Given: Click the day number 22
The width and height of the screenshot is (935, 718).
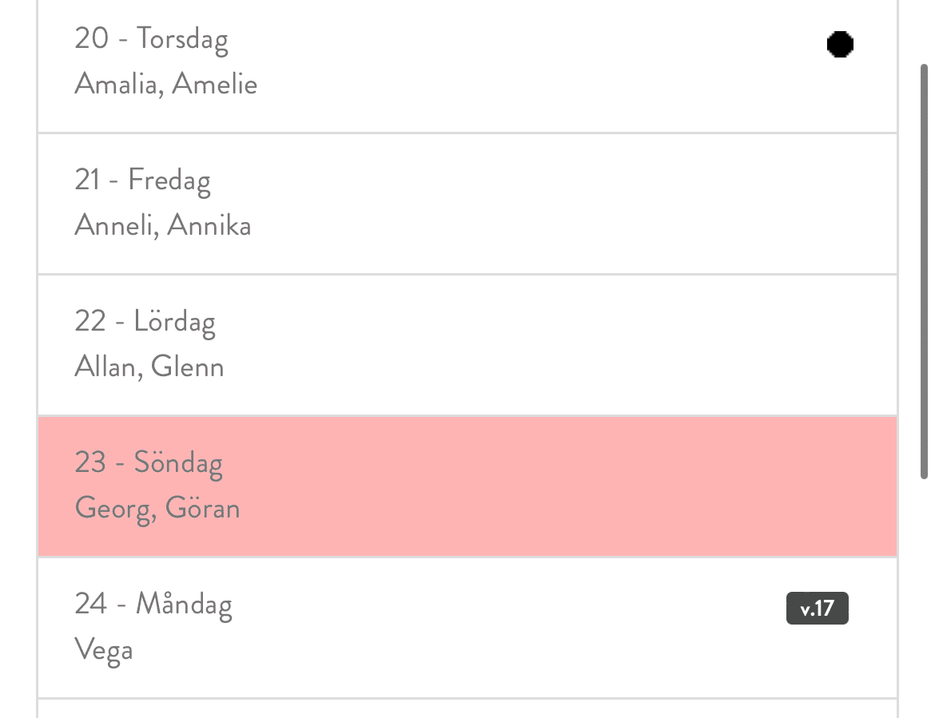Looking at the screenshot, I should [90, 321].
